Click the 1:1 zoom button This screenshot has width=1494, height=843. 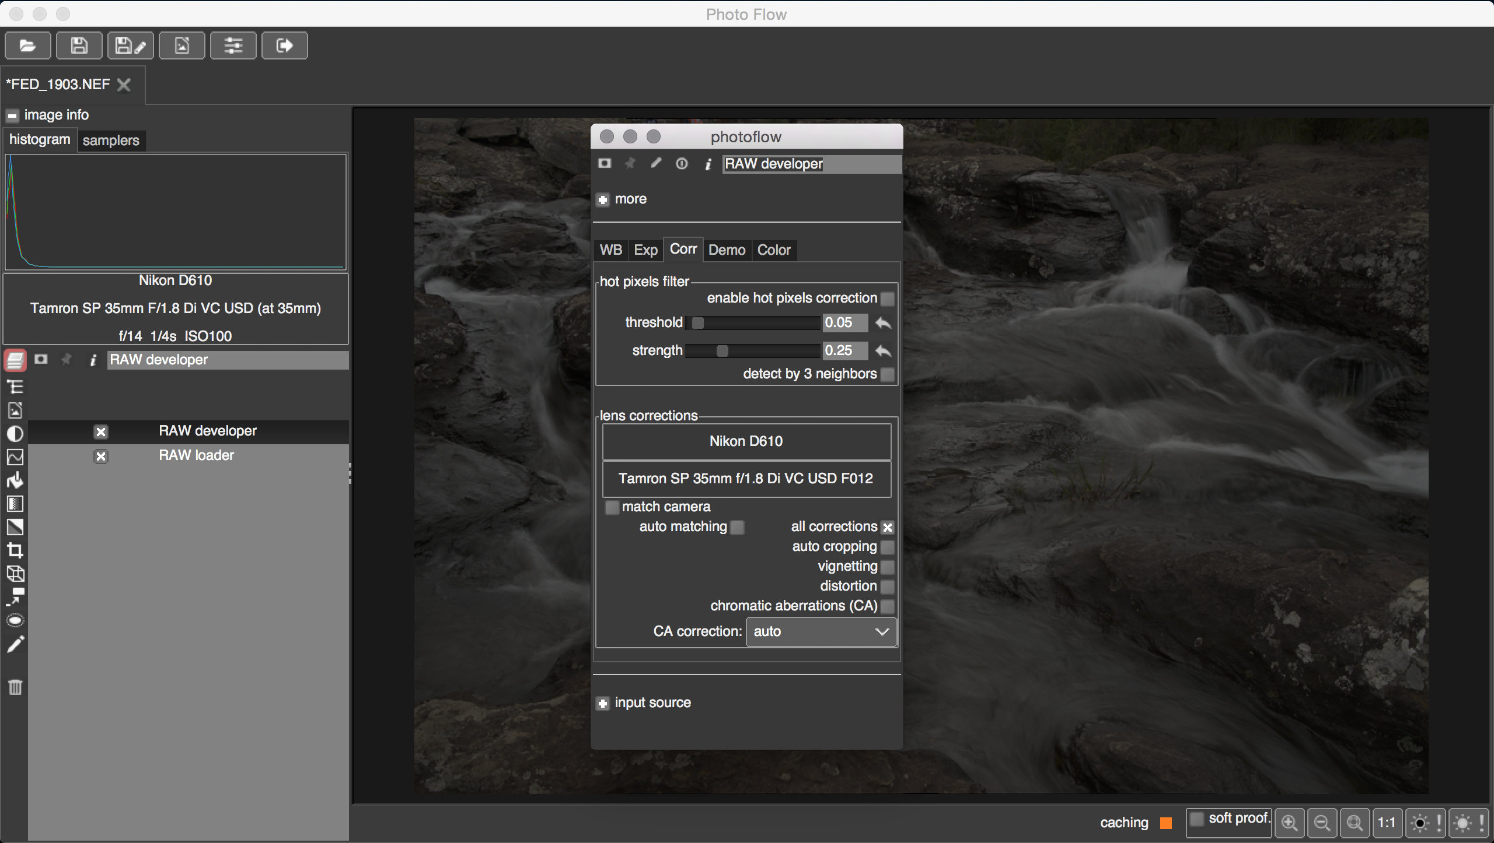(x=1386, y=823)
